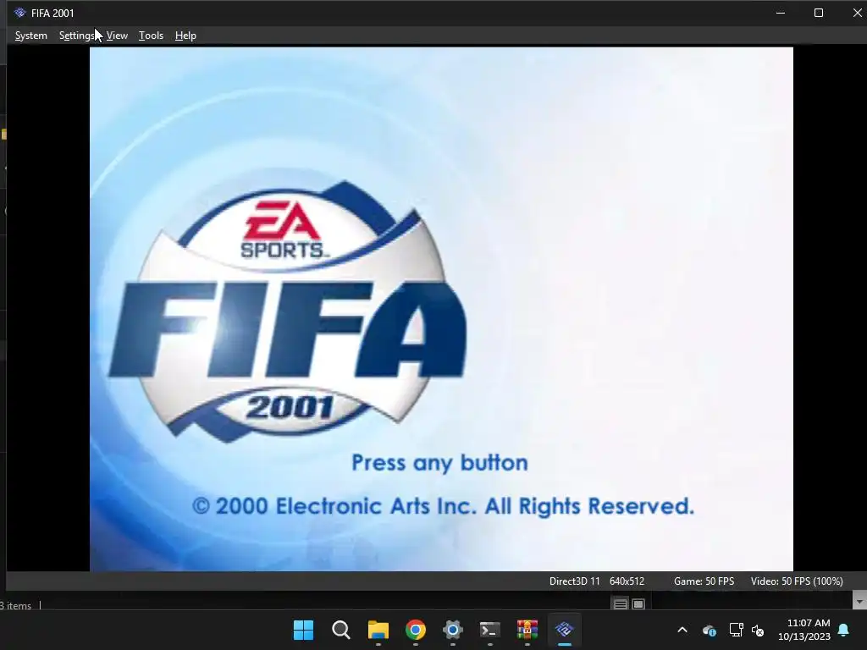Minimize the FIFA 2001 window
The width and height of the screenshot is (867, 650).
780,13
